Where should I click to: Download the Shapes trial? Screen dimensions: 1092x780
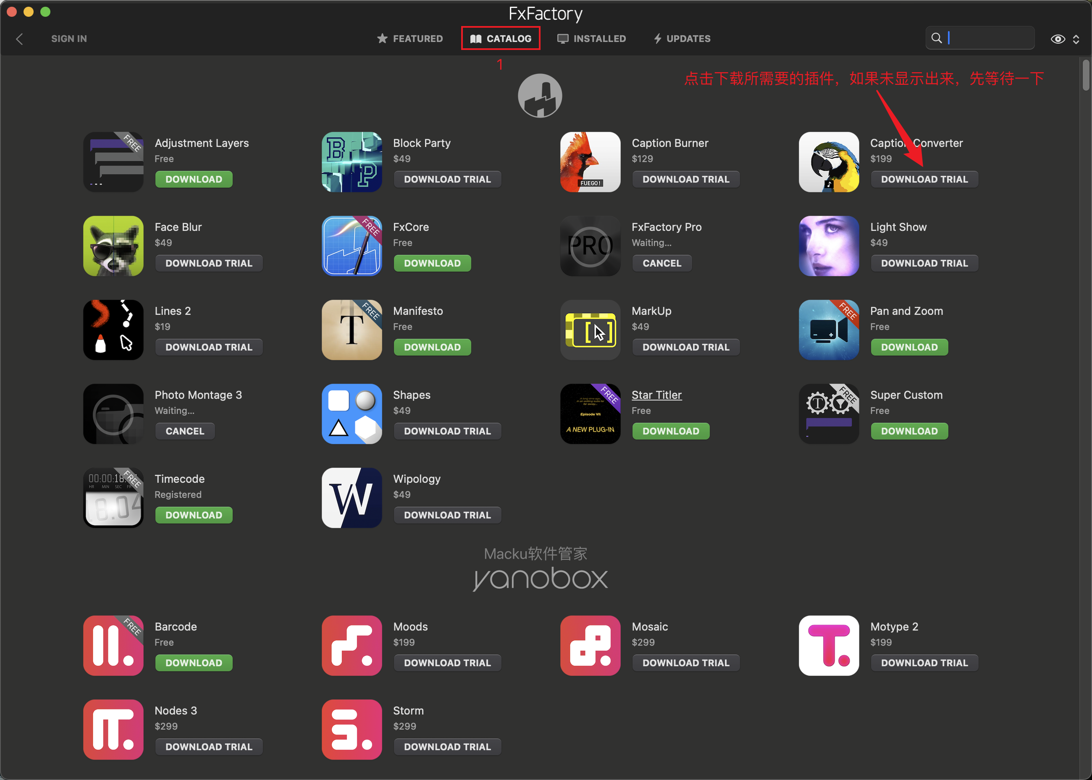(447, 431)
